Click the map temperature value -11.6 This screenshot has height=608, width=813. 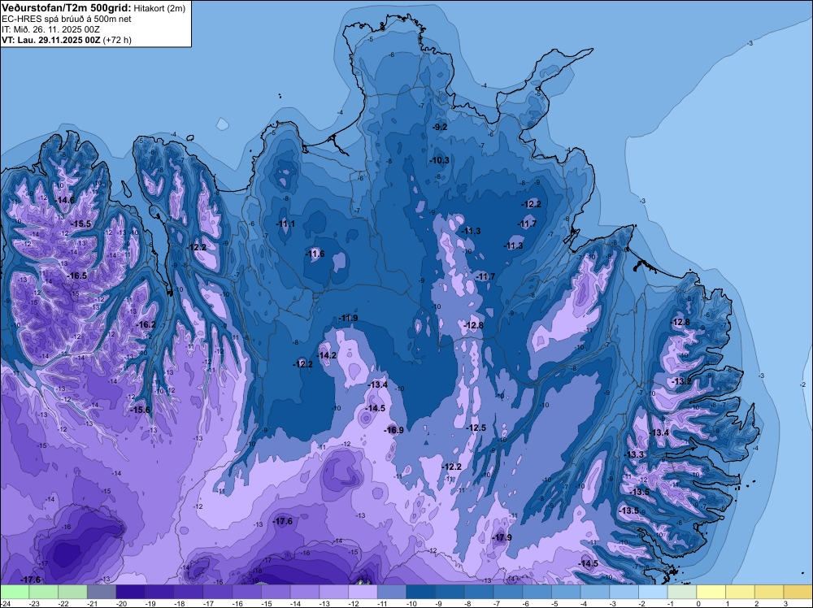point(315,254)
